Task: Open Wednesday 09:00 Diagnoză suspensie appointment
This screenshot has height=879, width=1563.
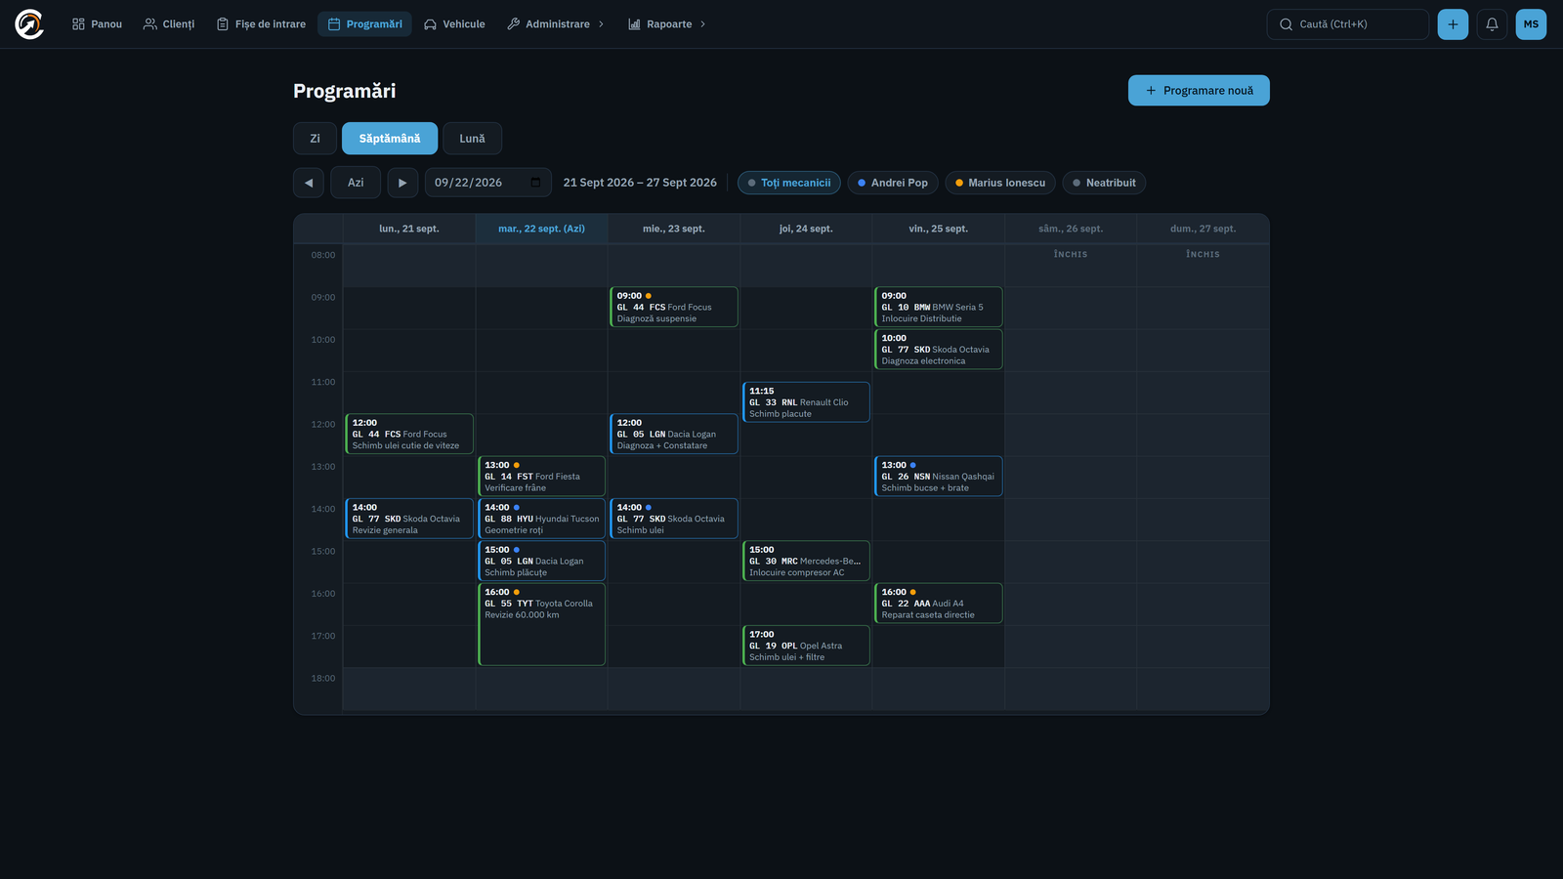Action: pos(674,307)
